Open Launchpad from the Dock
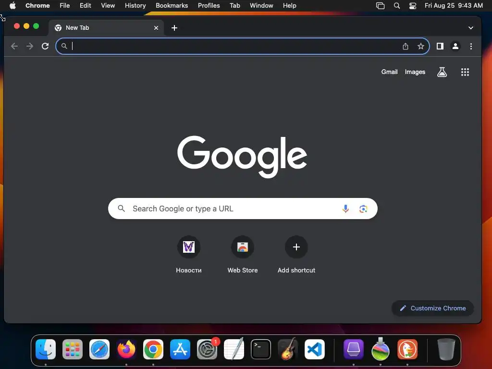Image resolution: width=492 pixels, height=369 pixels. pyautogui.click(x=73, y=349)
